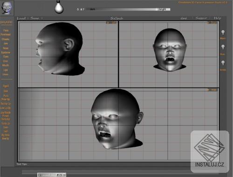Click the bottom viewport's orange corner label
This screenshot has width=233, height=177.
(212, 90)
